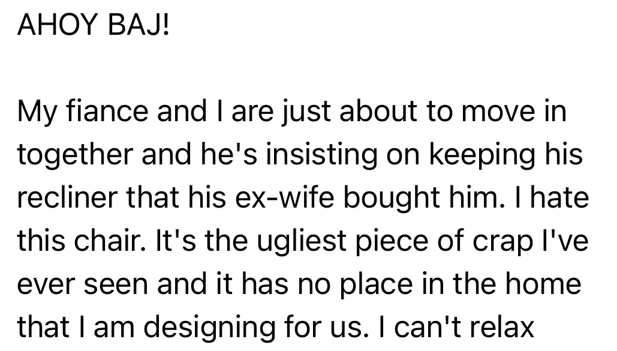Click the word 'keeping'

(x=471, y=155)
